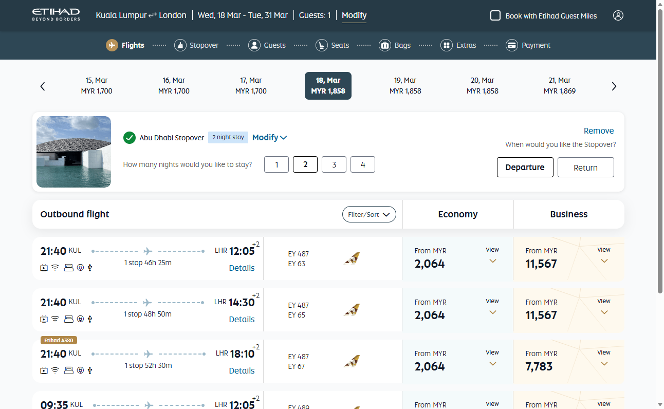Click Modify in the trip summary header
This screenshot has height=409, width=664.
[354, 15]
